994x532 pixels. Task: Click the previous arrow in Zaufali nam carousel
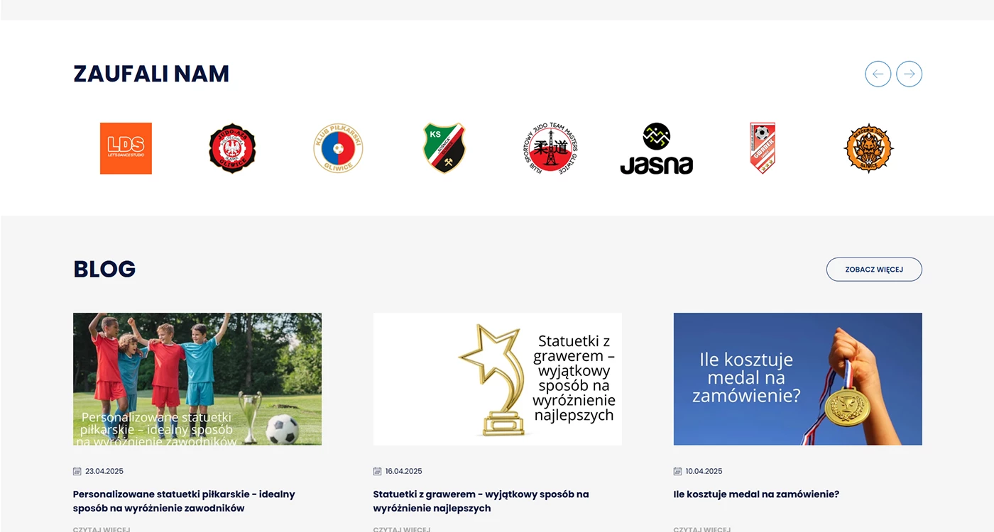878,74
